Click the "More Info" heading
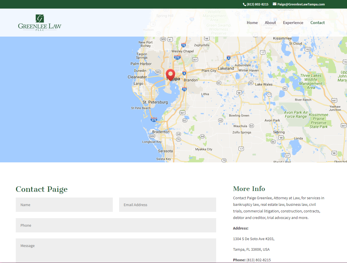 coord(249,189)
